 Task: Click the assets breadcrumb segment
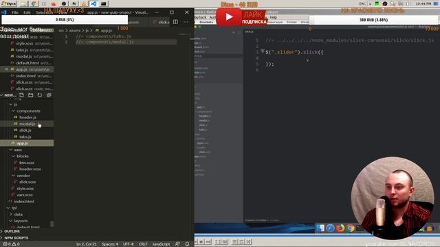coord(75,30)
